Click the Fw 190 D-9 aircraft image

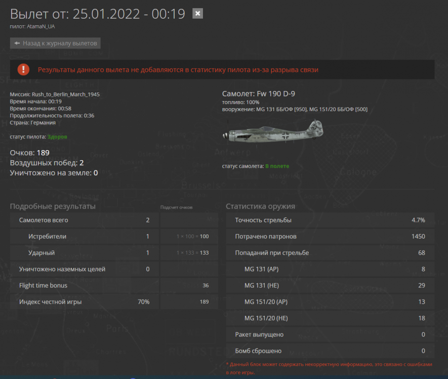coord(273,131)
